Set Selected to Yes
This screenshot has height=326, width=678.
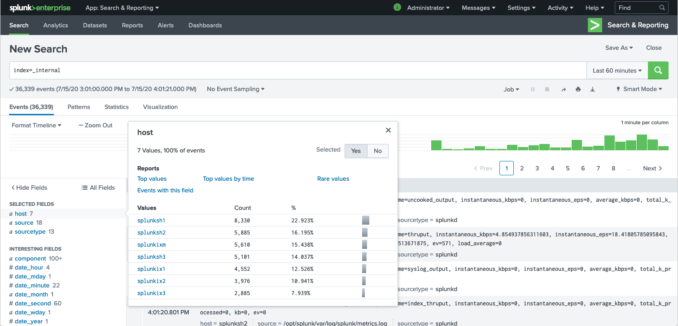pos(356,151)
